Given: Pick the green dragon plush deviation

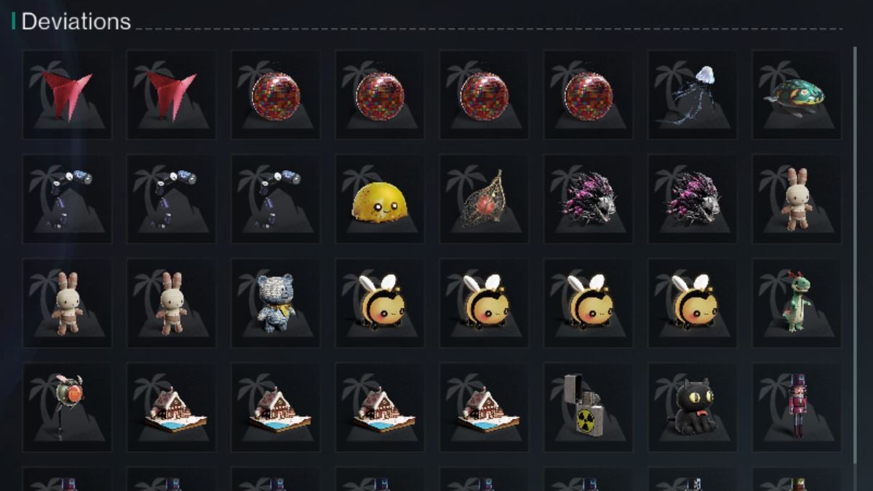Looking at the screenshot, I should (797, 303).
